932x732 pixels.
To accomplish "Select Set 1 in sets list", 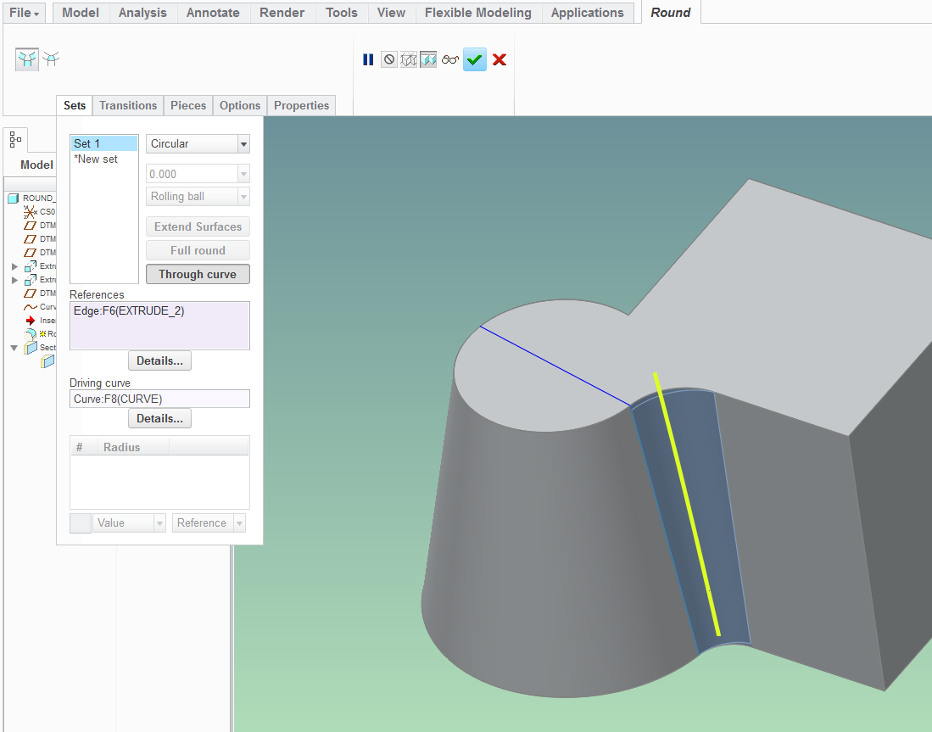I will (104, 143).
